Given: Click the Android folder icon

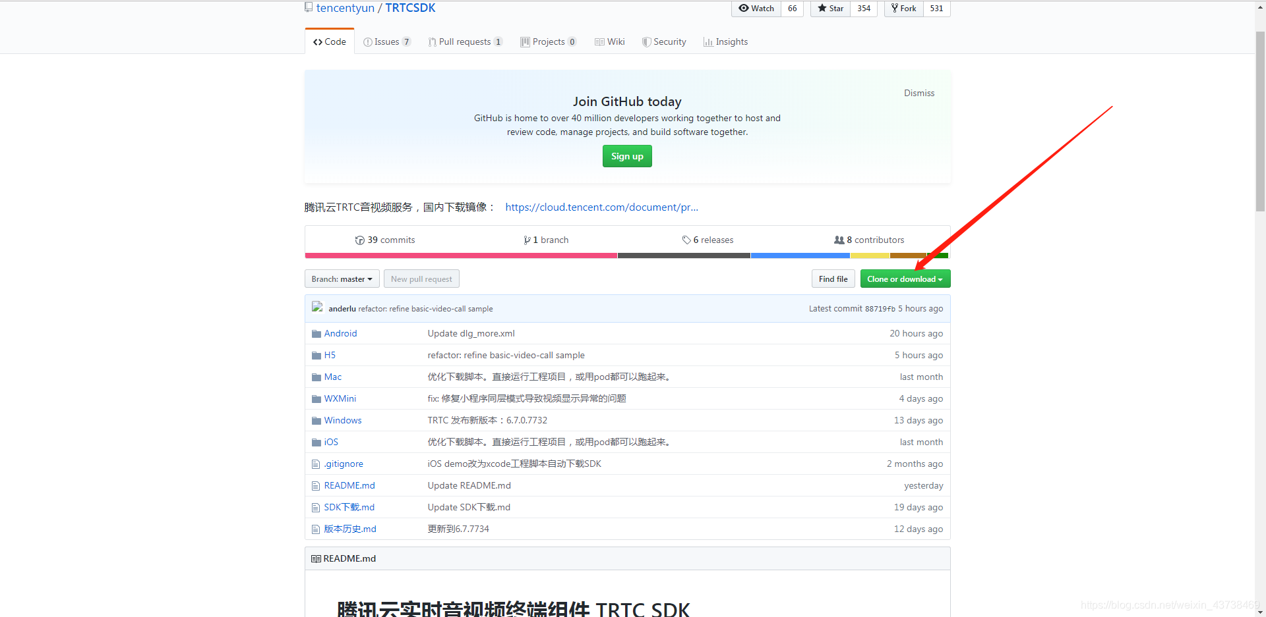Looking at the screenshot, I should (x=316, y=334).
